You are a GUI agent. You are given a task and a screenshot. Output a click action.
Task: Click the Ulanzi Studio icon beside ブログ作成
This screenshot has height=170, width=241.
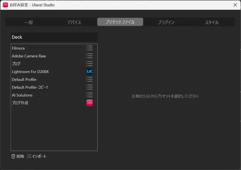(x=89, y=103)
